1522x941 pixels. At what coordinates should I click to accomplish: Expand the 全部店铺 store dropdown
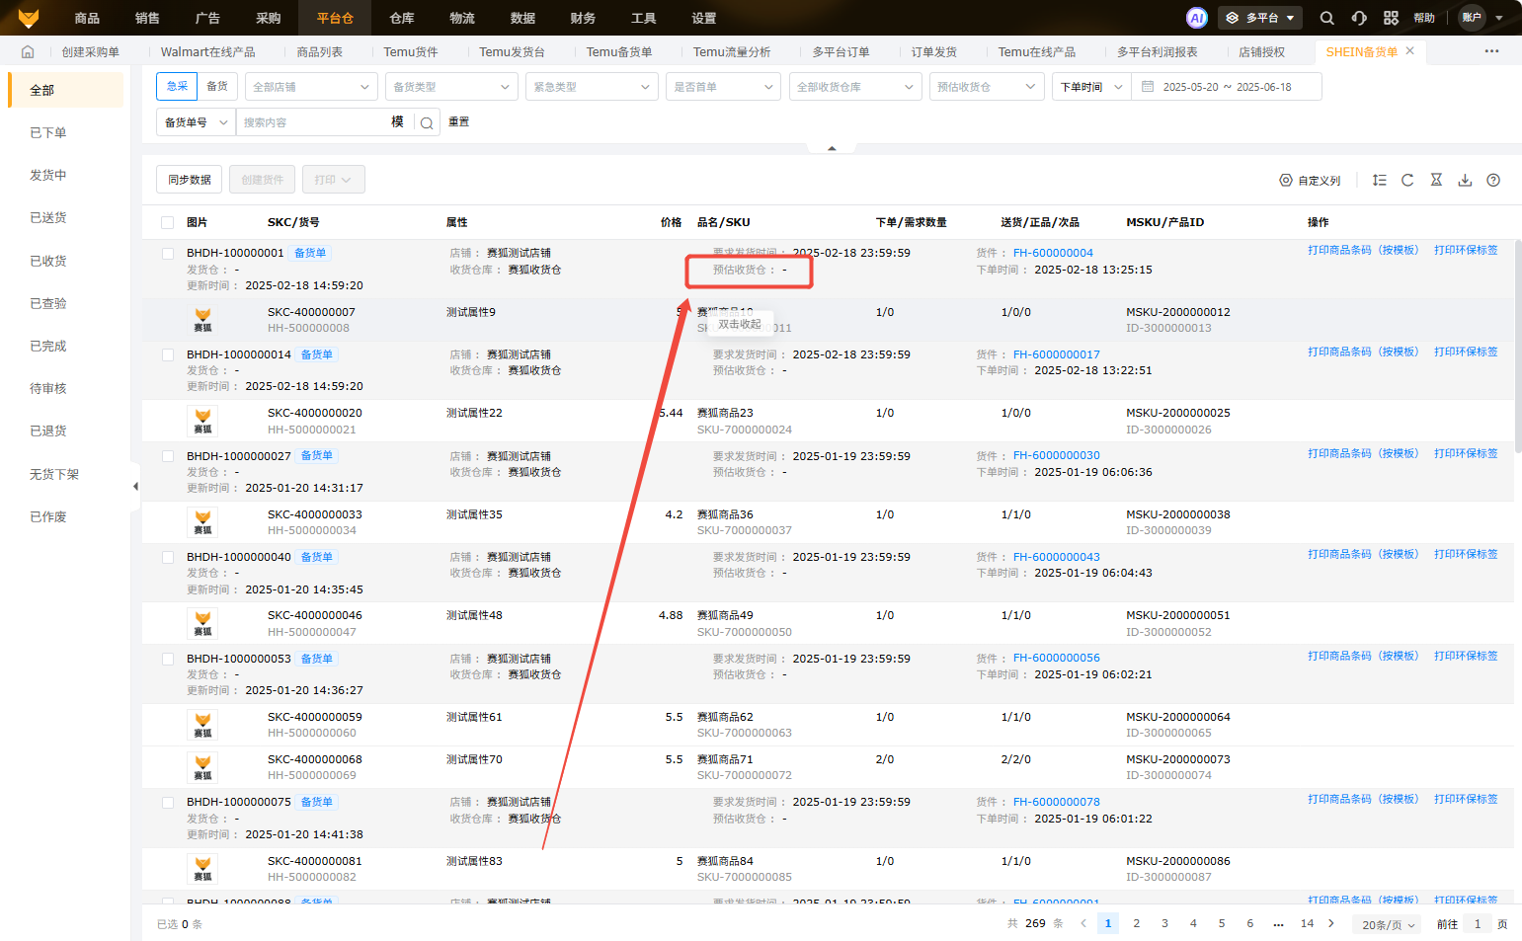pos(311,87)
